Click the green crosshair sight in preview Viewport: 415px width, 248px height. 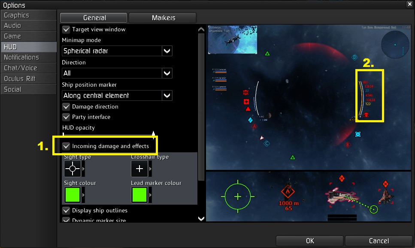click(x=238, y=197)
